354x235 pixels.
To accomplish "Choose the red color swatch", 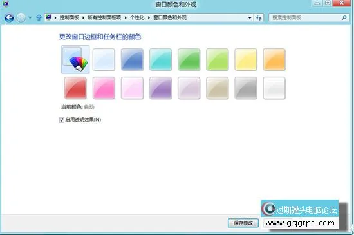I will [x=75, y=88].
